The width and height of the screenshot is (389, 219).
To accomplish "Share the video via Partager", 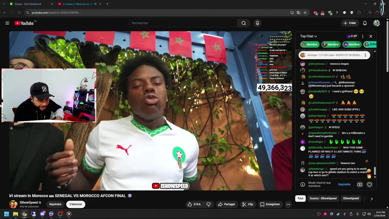I will pos(227,204).
